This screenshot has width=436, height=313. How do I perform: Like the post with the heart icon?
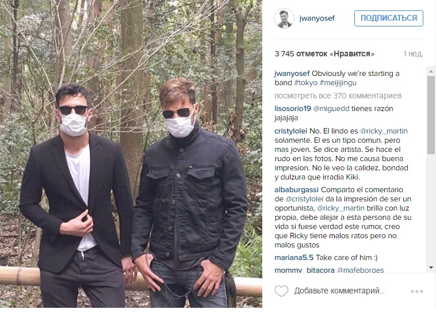click(281, 291)
